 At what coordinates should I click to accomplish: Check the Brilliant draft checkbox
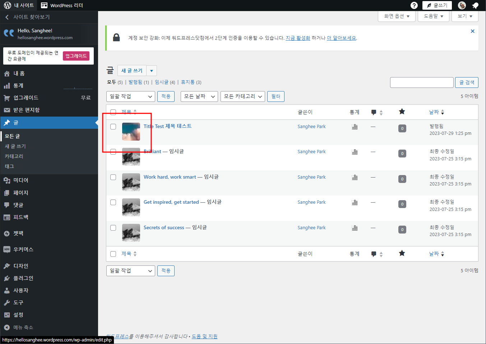(x=113, y=152)
